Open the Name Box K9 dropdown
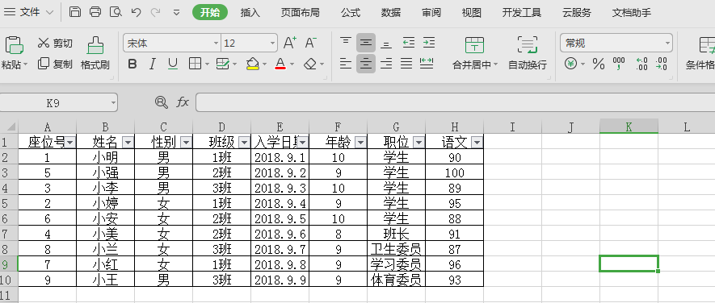 [x=113, y=103]
